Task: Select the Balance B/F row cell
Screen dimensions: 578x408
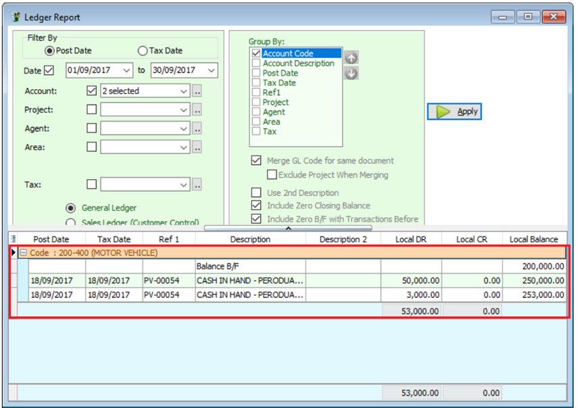Action: pyautogui.click(x=250, y=266)
